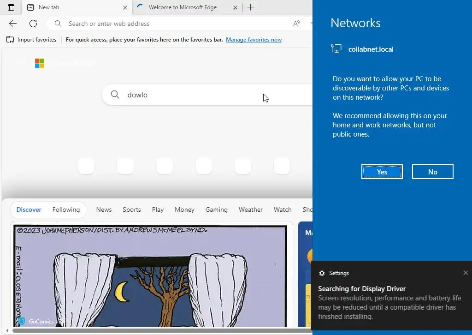Switch to Welcome to Microsoft Edge tab
Image resolution: width=472 pixels, height=335 pixels.
[x=187, y=7]
